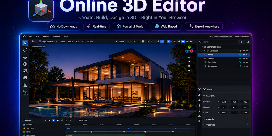
Task: Click the House cube data icon in outliner
Action: 240,55
